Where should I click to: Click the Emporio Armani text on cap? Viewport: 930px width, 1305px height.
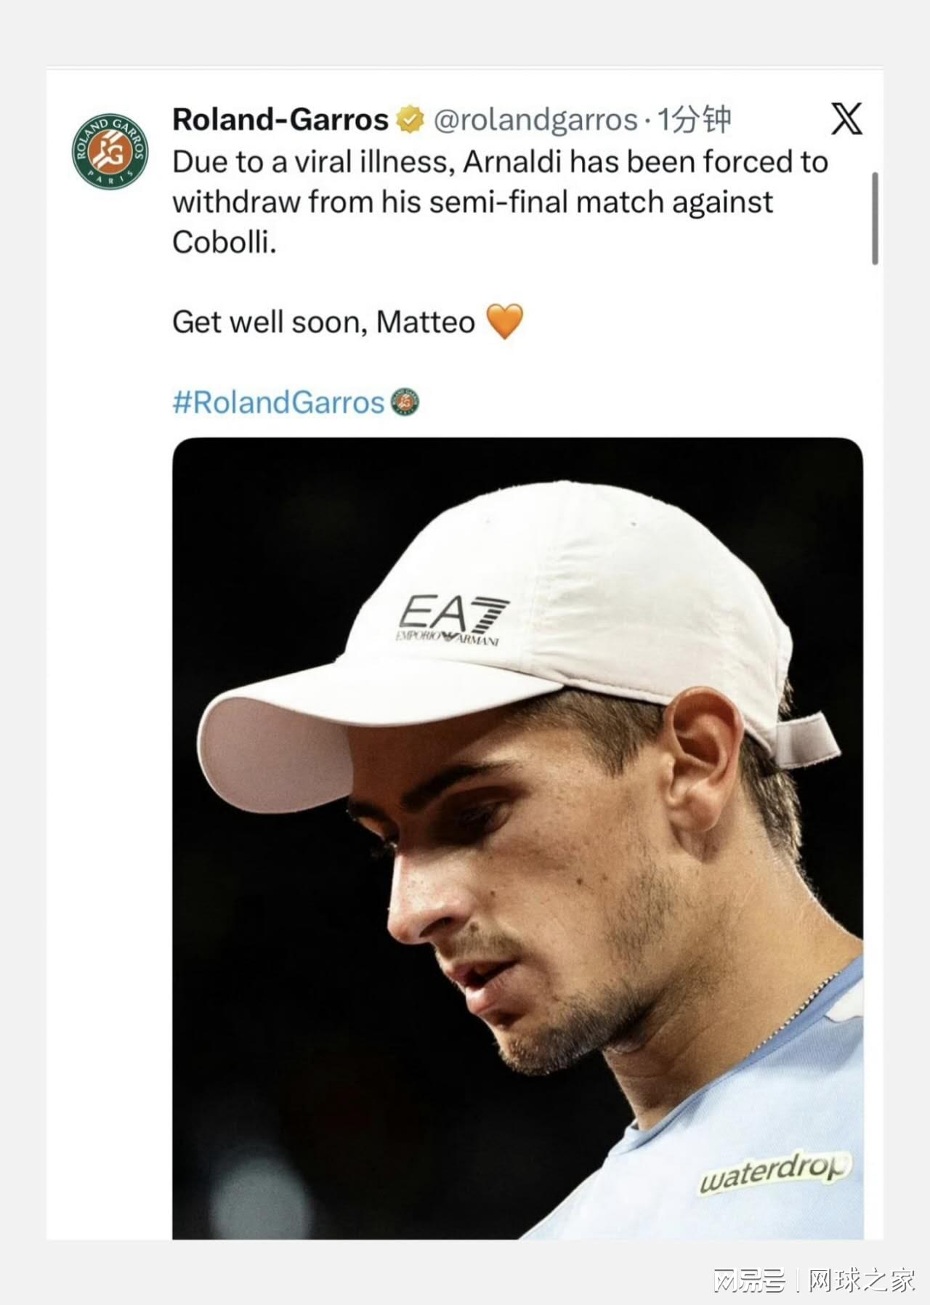pos(448,638)
